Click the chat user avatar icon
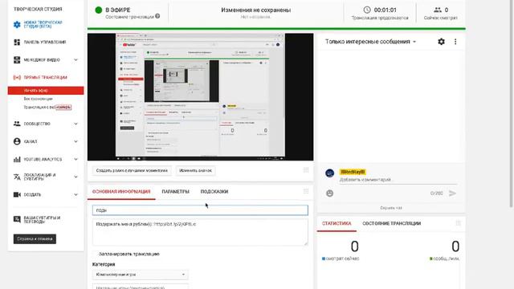 pos(330,173)
